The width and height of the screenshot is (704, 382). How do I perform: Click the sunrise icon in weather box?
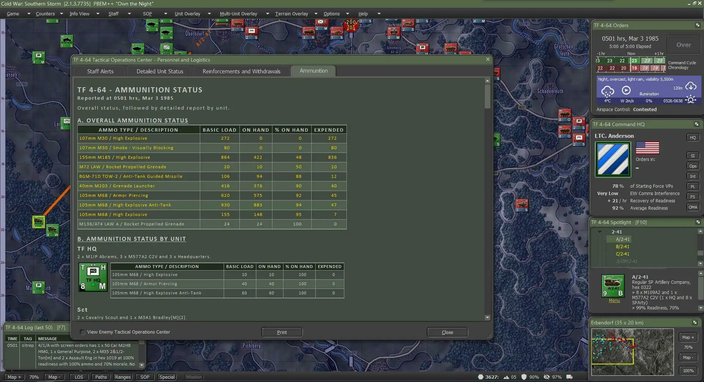click(690, 100)
